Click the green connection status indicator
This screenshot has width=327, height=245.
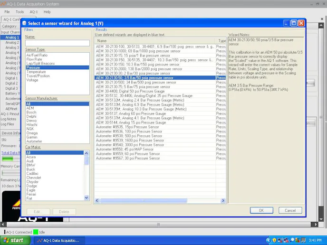pos(35,232)
